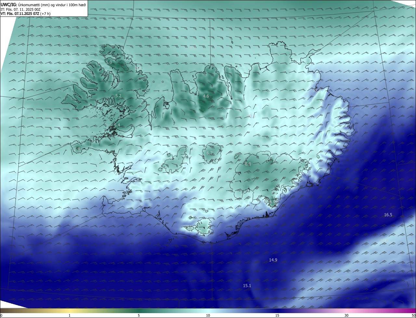416x318 pixels.
Task: Click the 15.1 value label over the ocean
Action: pos(247,285)
